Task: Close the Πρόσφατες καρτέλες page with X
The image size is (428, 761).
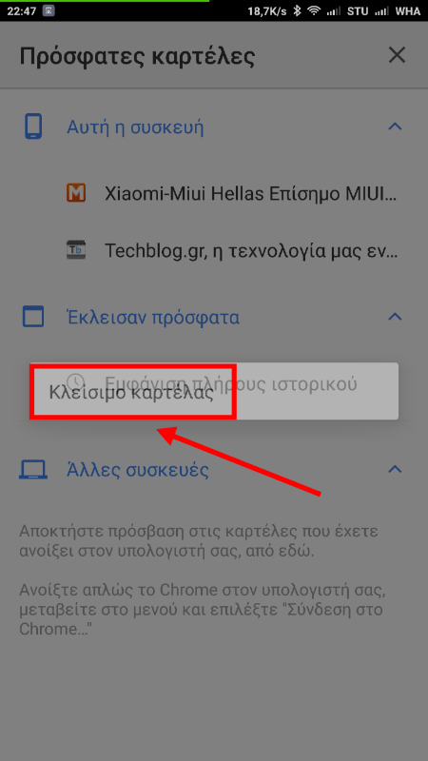Action: [x=397, y=55]
